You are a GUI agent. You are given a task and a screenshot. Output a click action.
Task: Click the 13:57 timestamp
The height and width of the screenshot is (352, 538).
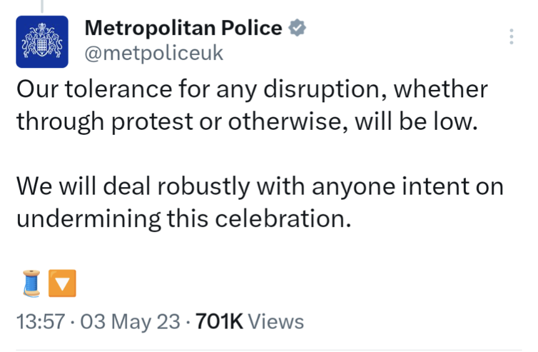point(41,321)
